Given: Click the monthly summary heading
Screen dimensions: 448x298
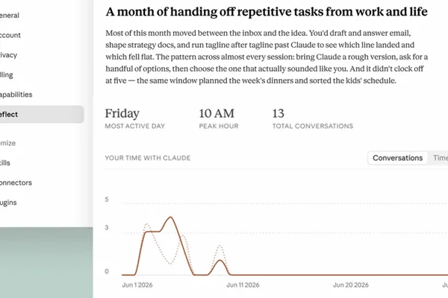Looking at the screenshot, I should point(267,12).
